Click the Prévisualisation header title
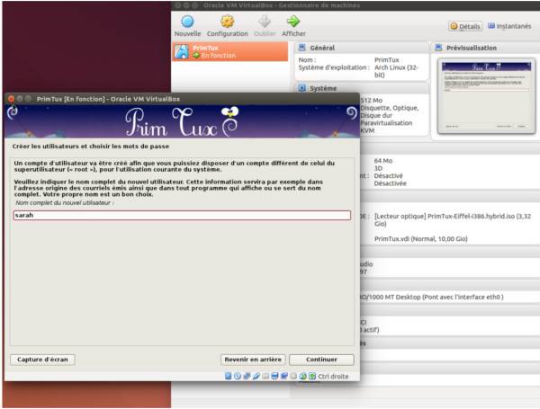The image size is (540, 409). (472, 48)
